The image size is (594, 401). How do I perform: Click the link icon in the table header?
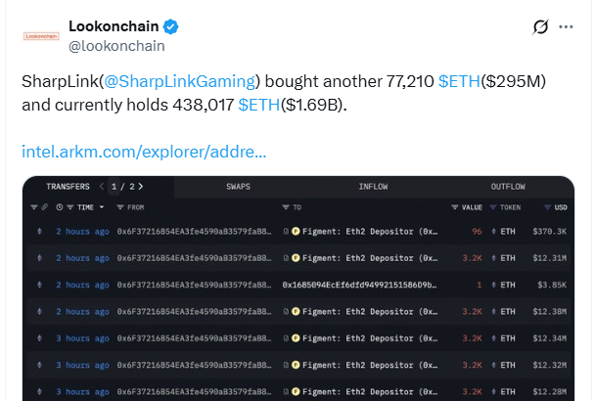click(46, 207)
